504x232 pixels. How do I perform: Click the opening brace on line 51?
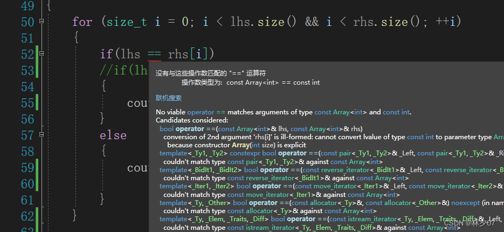point(76,38)
